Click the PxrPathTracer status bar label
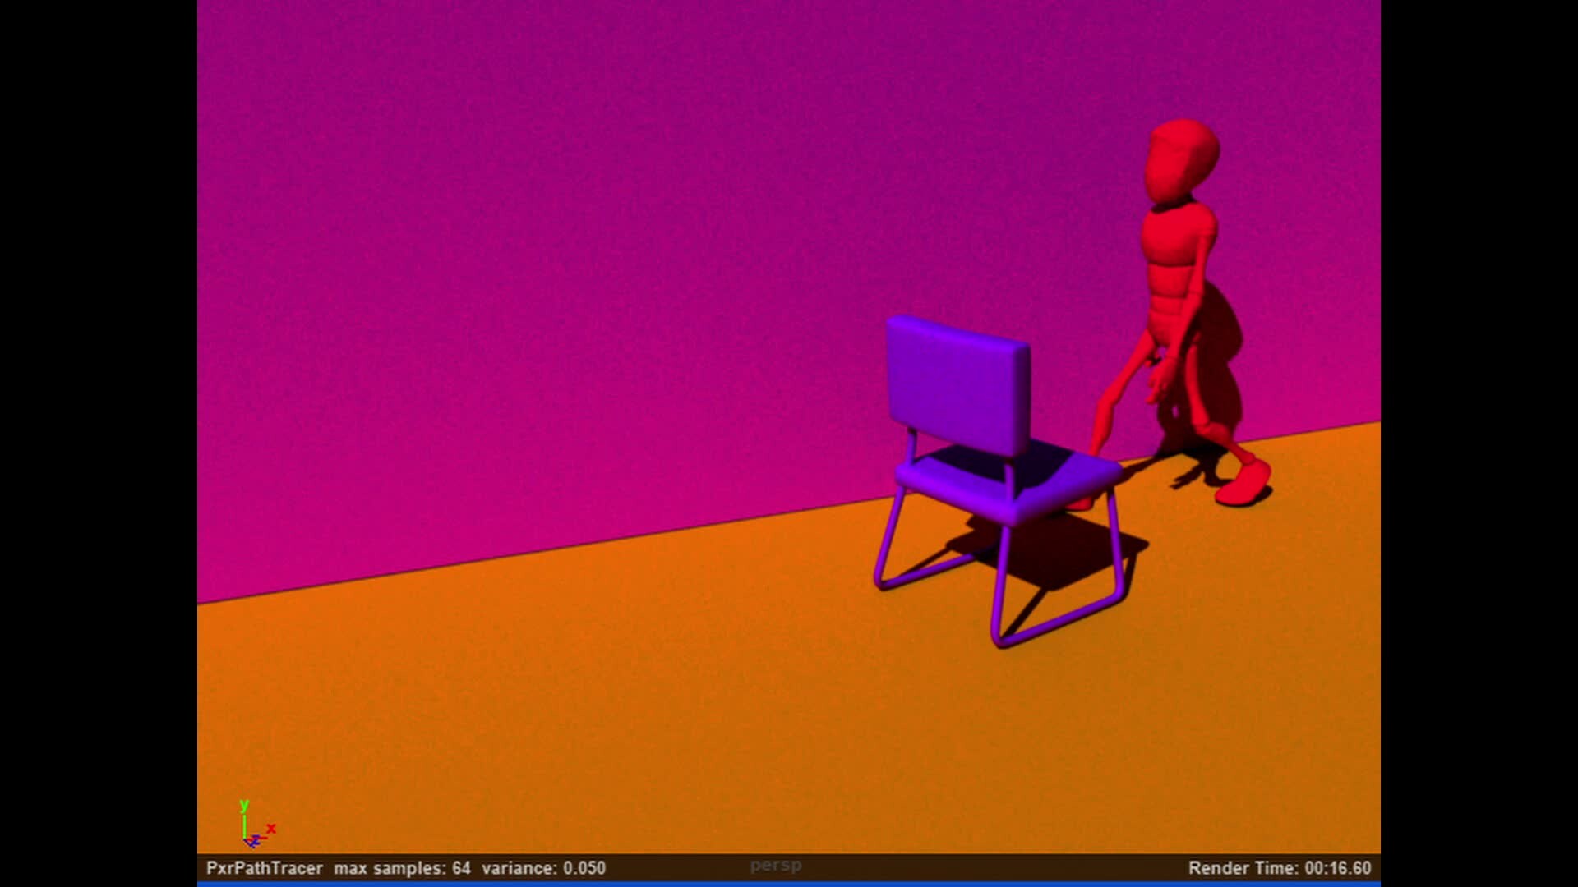This screenshot has height=887, width=1578. 265,867
